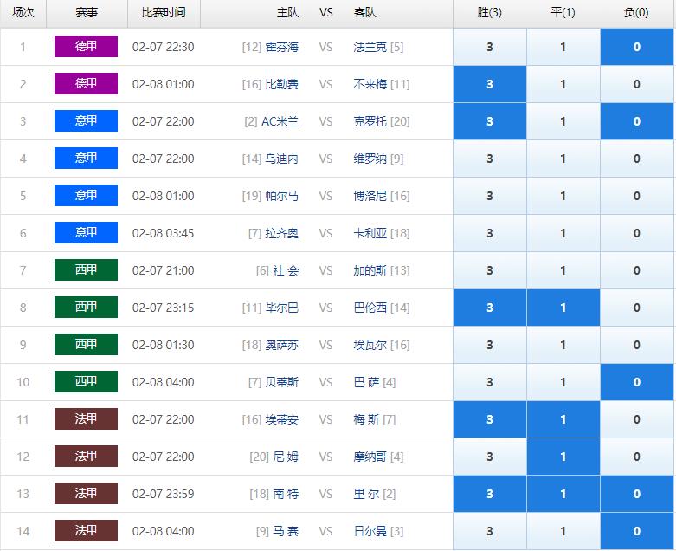This screenshot has width=676, height=551.
Task: Select loss (0) for 乌迪内 match
Action: (637, 159)
